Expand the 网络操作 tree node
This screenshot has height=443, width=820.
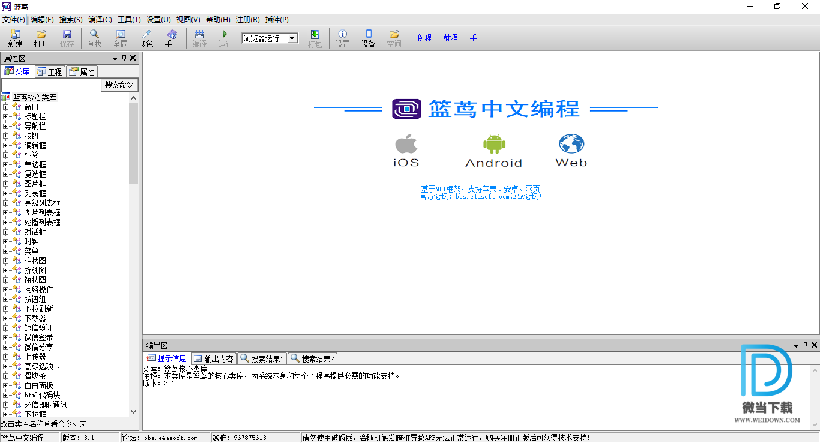pyautogui.click(x=5, y=289)
